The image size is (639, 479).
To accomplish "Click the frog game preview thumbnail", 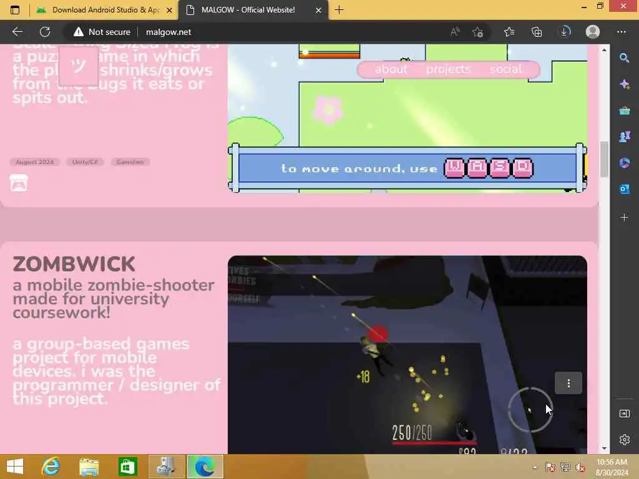I will tap(407, 118).
